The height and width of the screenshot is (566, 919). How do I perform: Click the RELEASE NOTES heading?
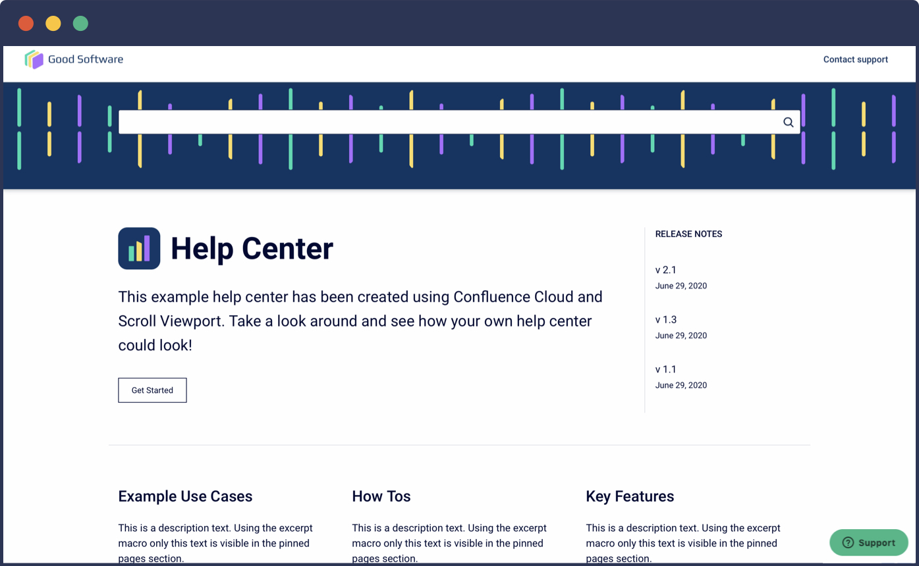pos(688,234)
